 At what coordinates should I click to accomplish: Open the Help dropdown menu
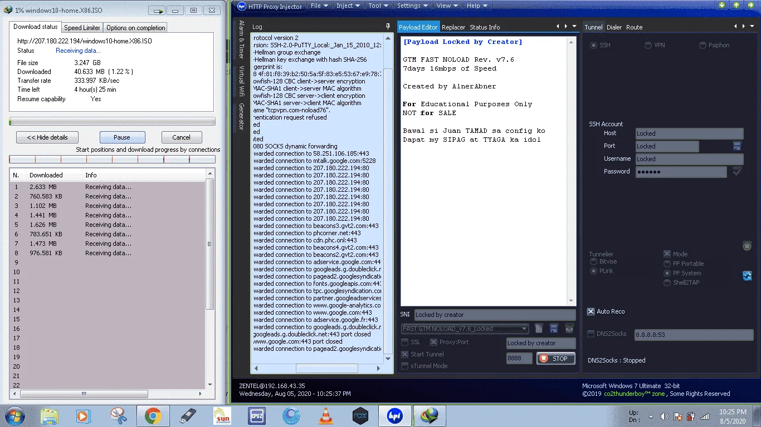pos(477,6)
